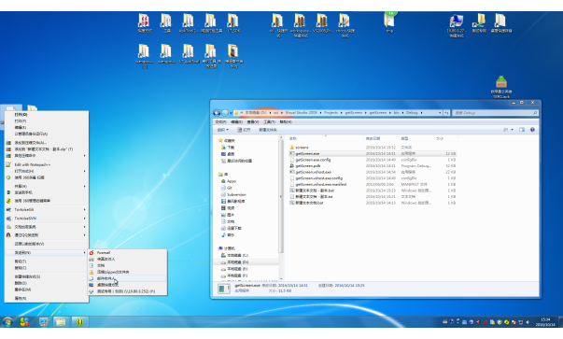Select the getScreen.exe file row
Image resolution: width=563 pixels, height=339 pixels.
(373, 153)
